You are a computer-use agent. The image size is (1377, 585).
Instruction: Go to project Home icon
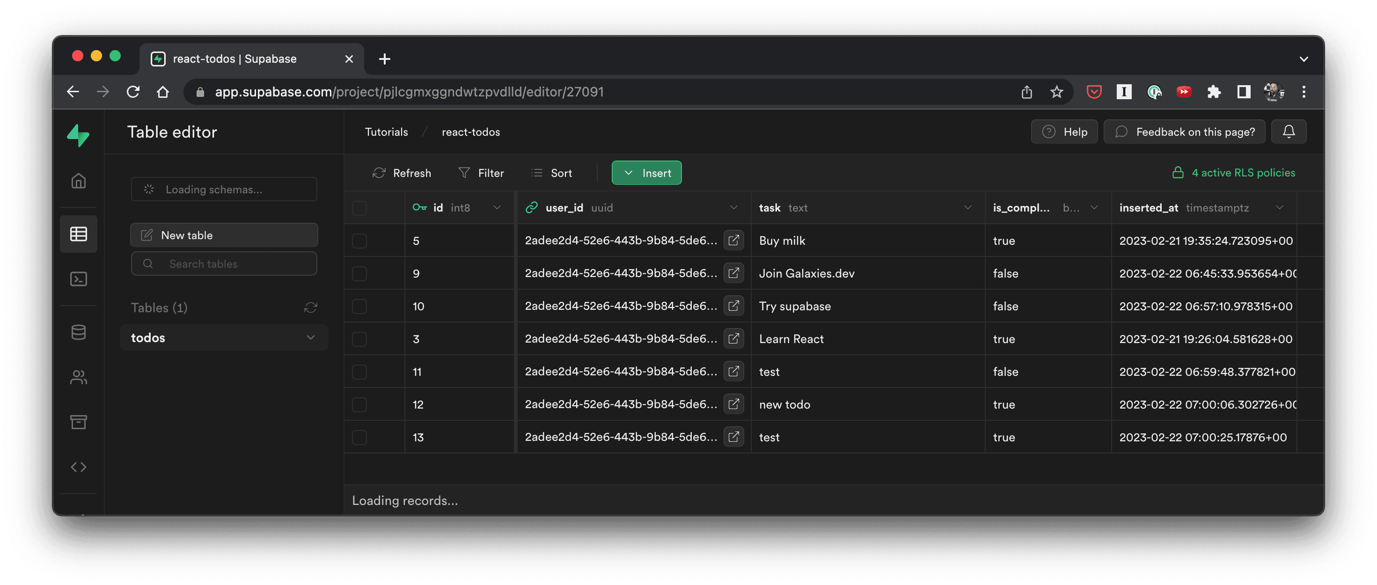coord(79,181)
